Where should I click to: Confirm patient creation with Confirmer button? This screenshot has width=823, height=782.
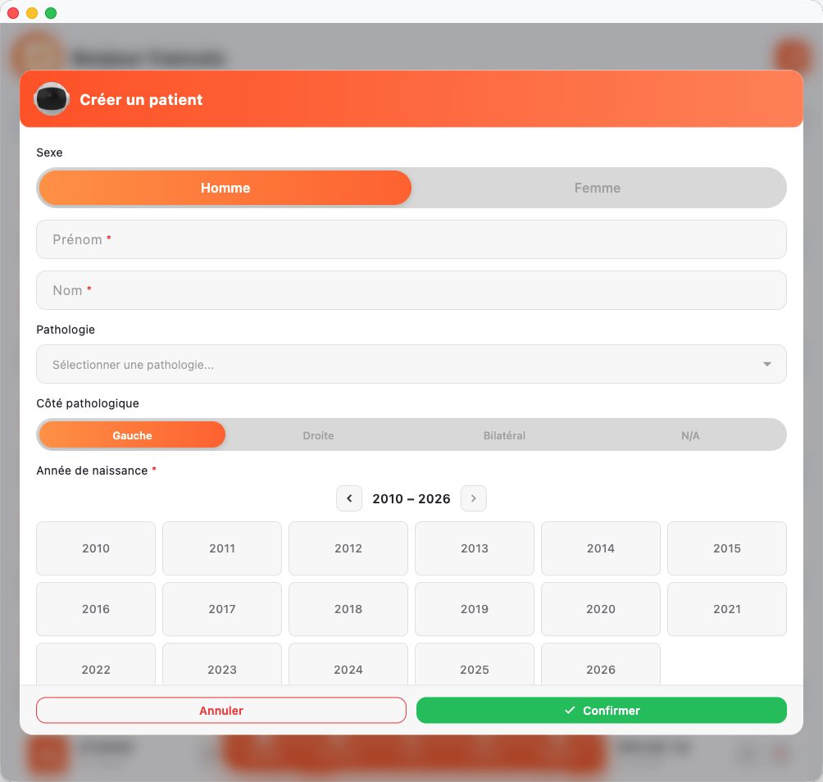pos(602,710)
